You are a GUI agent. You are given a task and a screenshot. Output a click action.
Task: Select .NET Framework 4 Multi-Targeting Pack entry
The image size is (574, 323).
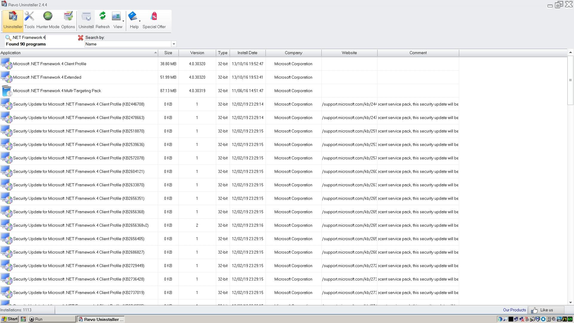click(x=57, y=91)
